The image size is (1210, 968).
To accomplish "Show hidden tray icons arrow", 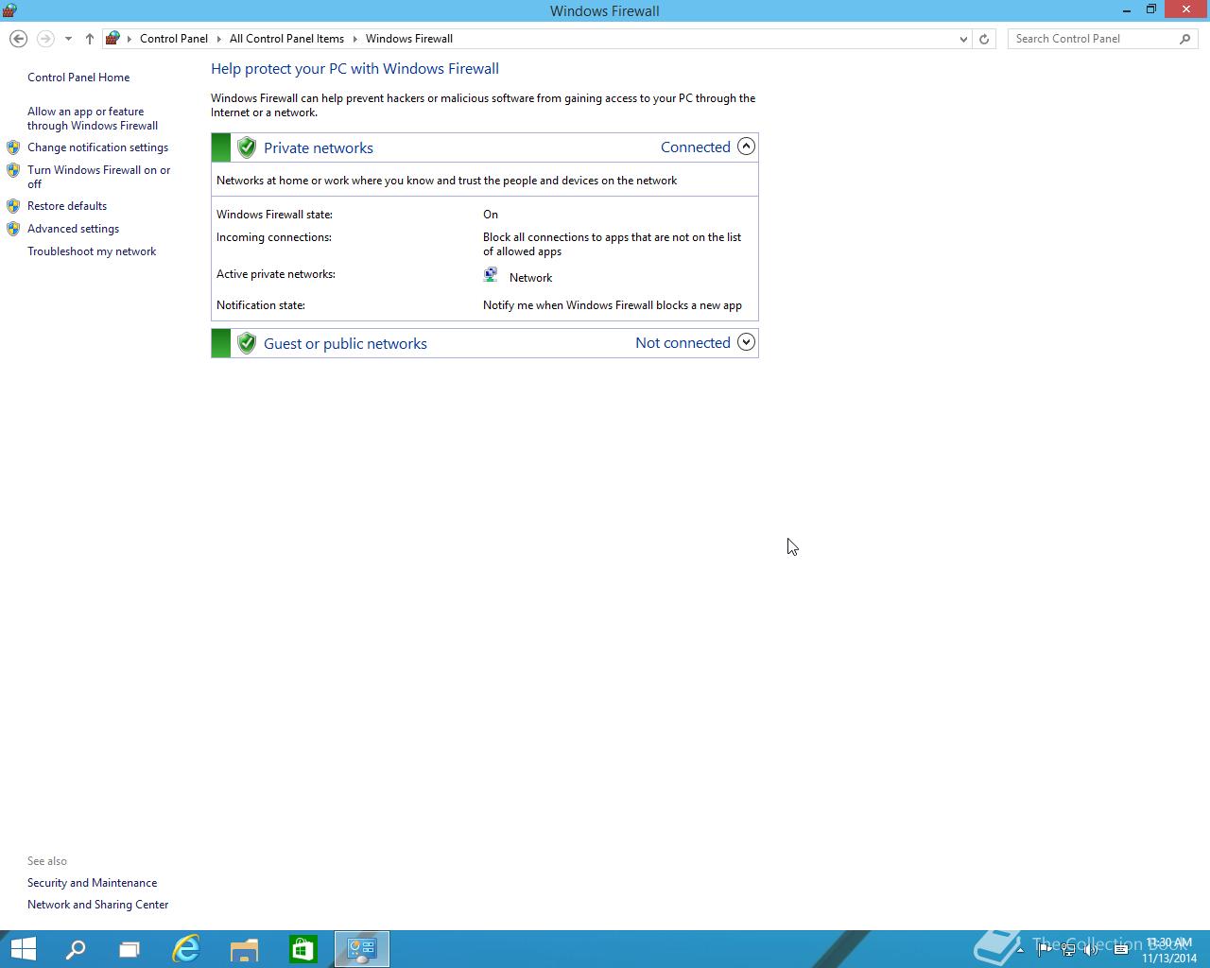I will 1020,950.
